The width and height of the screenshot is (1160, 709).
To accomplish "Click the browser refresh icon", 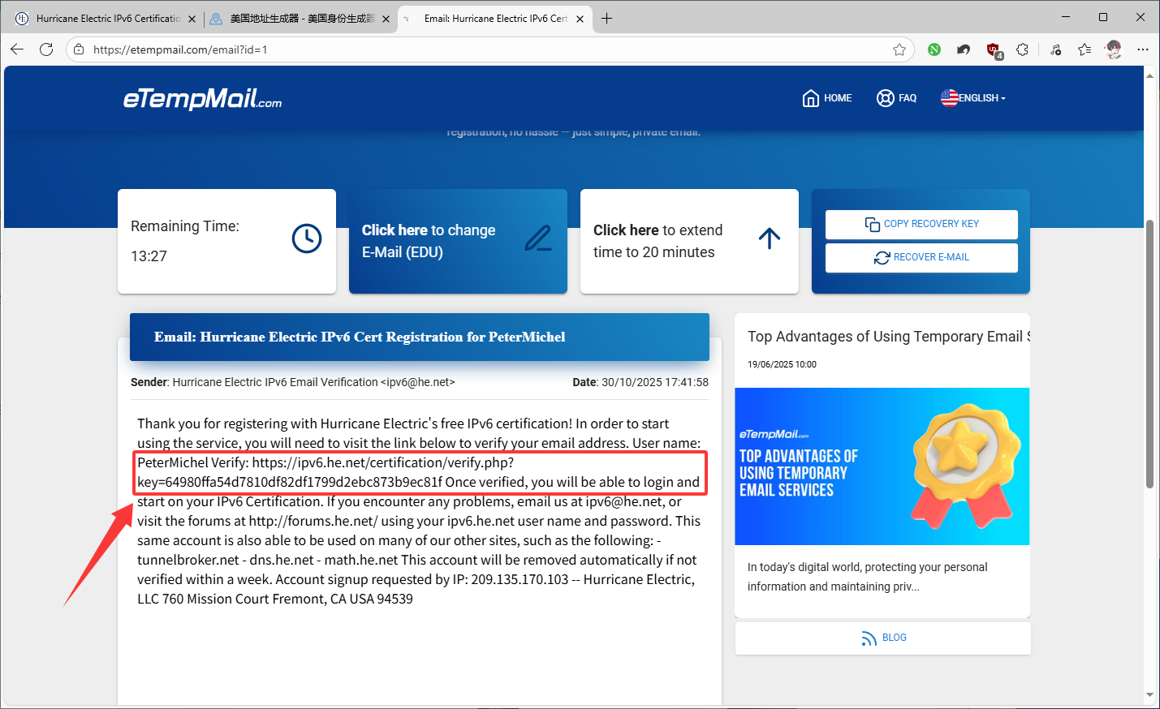I will click(x=46, y=49).
